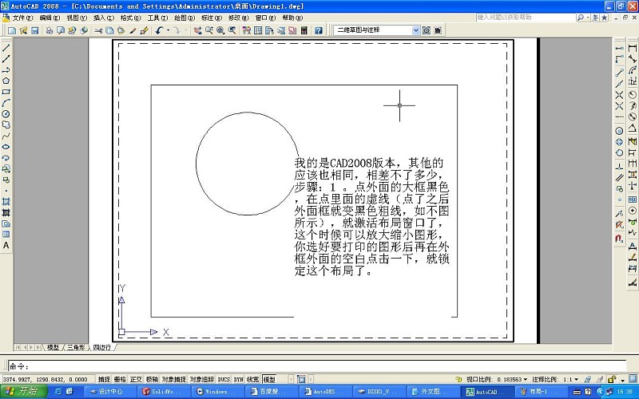Click the Save icon

[35, 30]
